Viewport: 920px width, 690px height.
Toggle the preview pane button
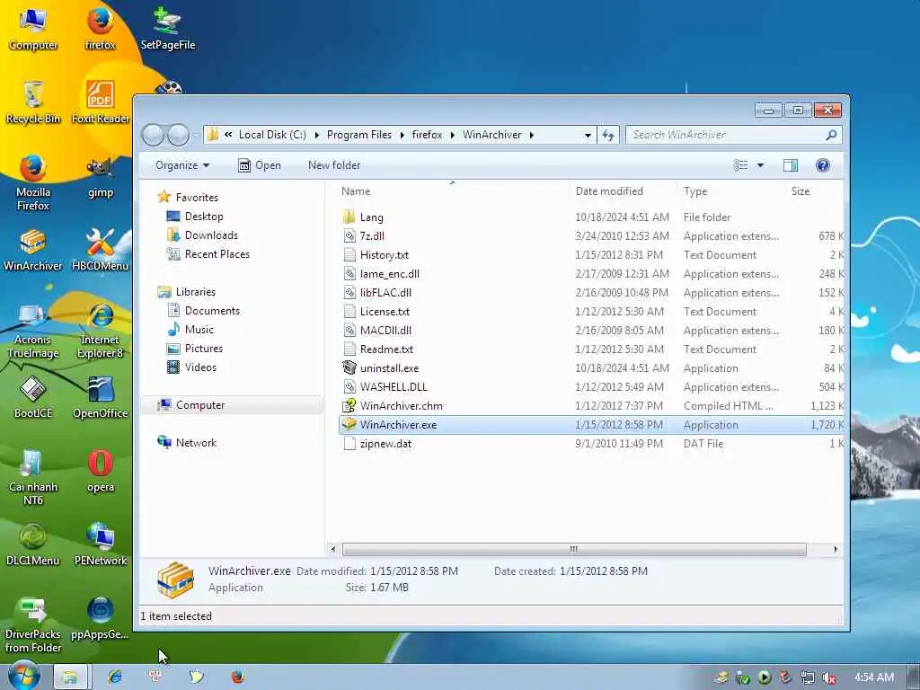click(x=791, y=165)
